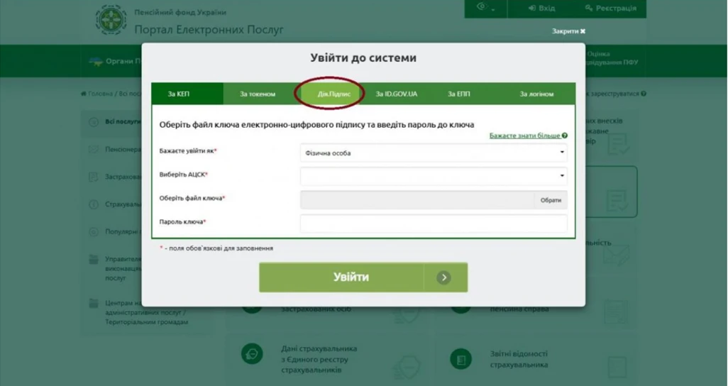
Task: Click the help icon next to зареєструватися
Action: click(x=644, y=94)
